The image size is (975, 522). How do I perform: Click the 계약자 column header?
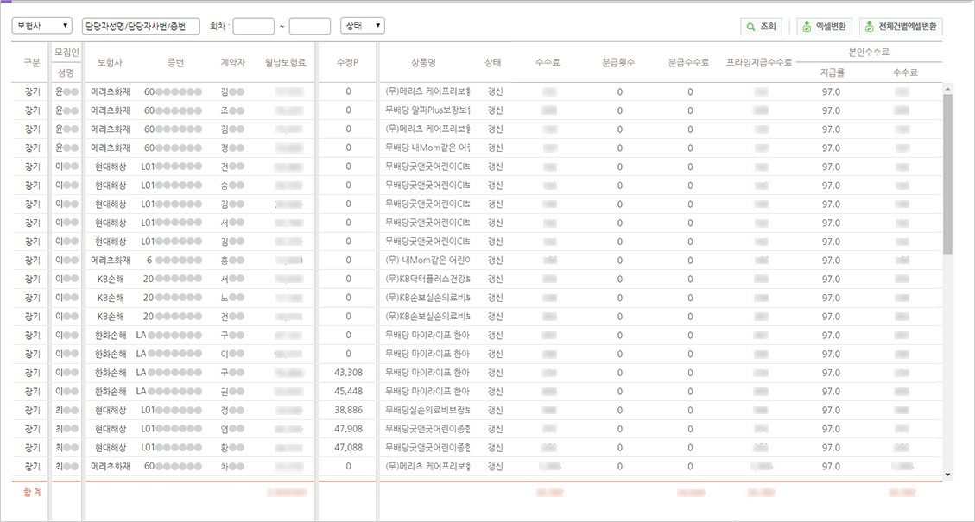tap(232, 62)
